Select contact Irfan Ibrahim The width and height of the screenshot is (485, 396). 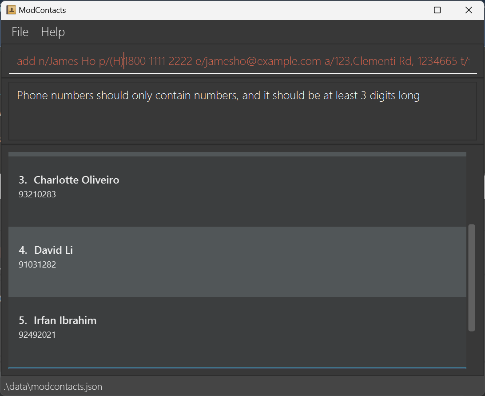click(237, 332)
